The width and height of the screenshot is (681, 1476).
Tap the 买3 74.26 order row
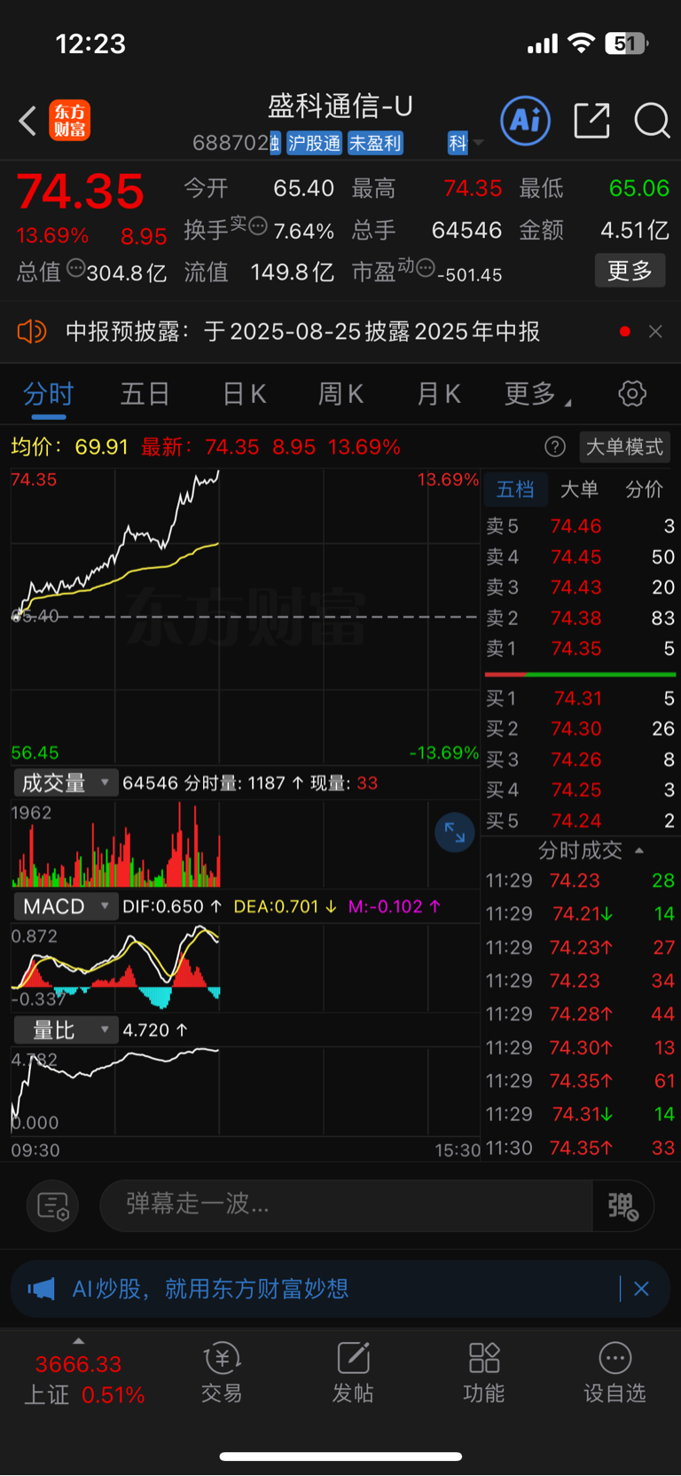580,760
